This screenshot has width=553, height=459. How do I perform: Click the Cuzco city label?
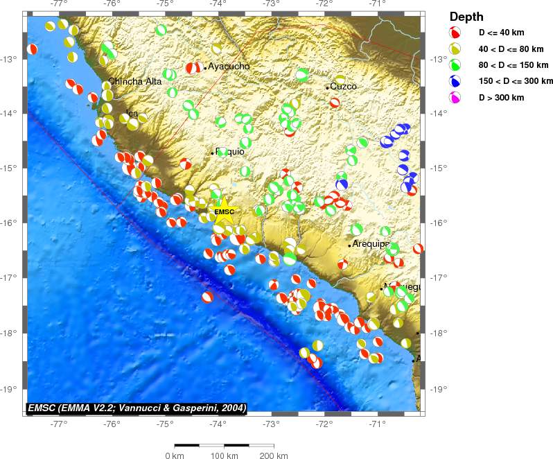[343, 87]
